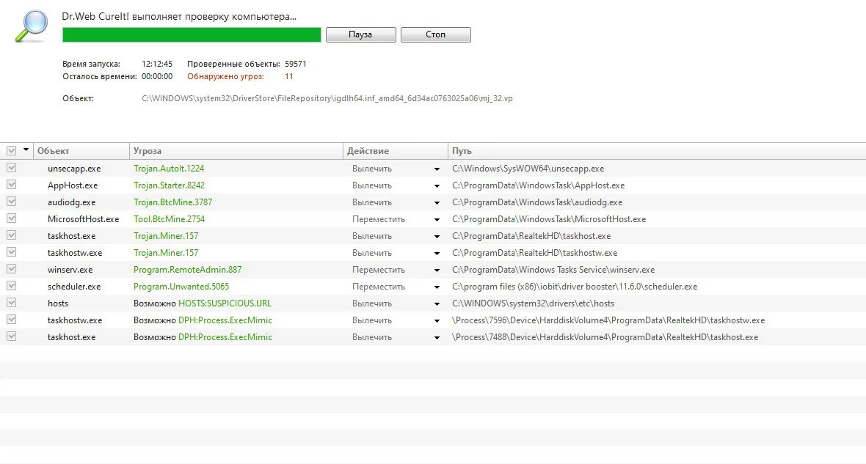Open action dropdown for unsecapp.exe

click(x=437, y=169)
